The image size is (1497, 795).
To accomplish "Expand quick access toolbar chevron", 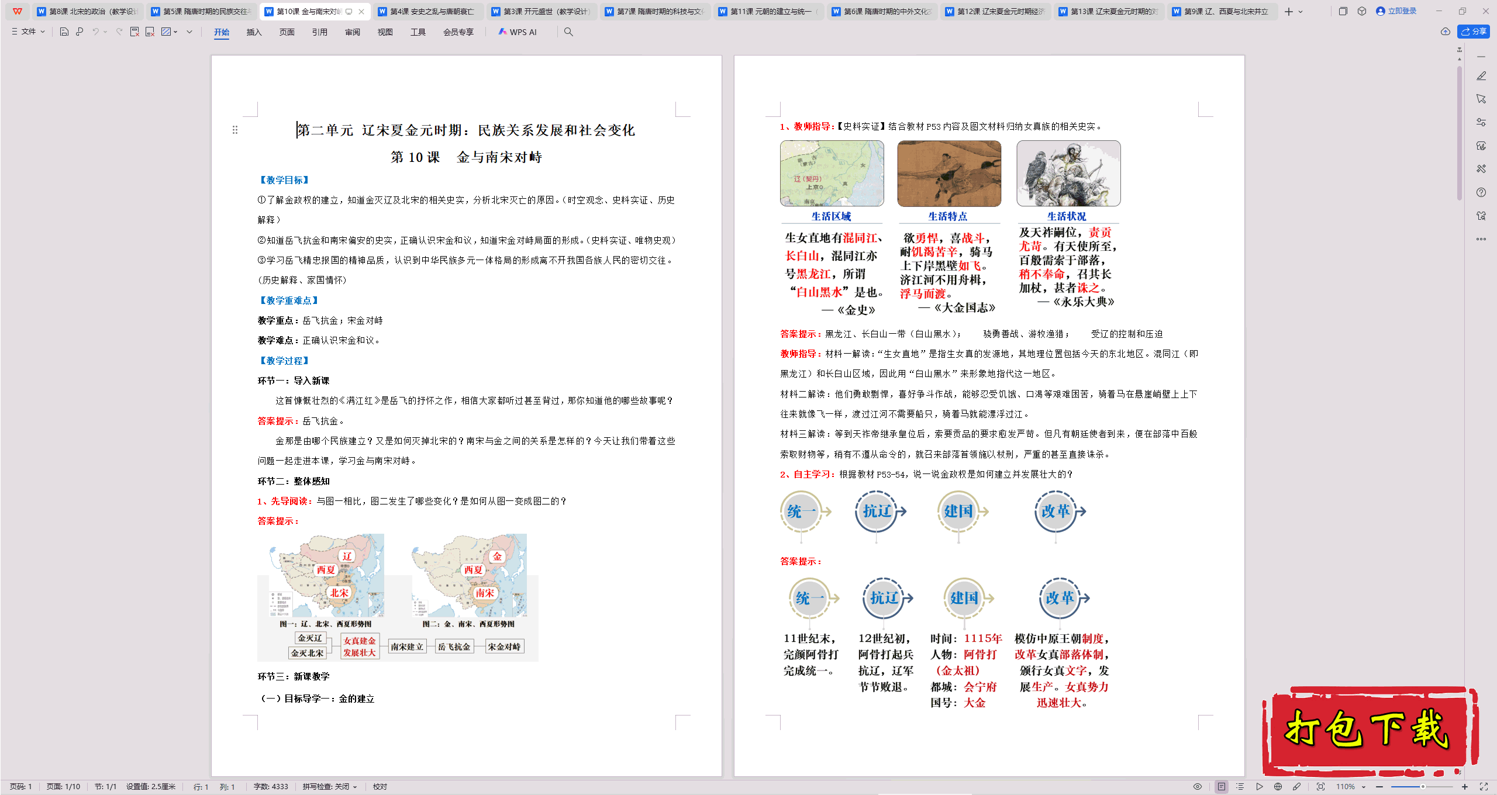I will 189,32.
